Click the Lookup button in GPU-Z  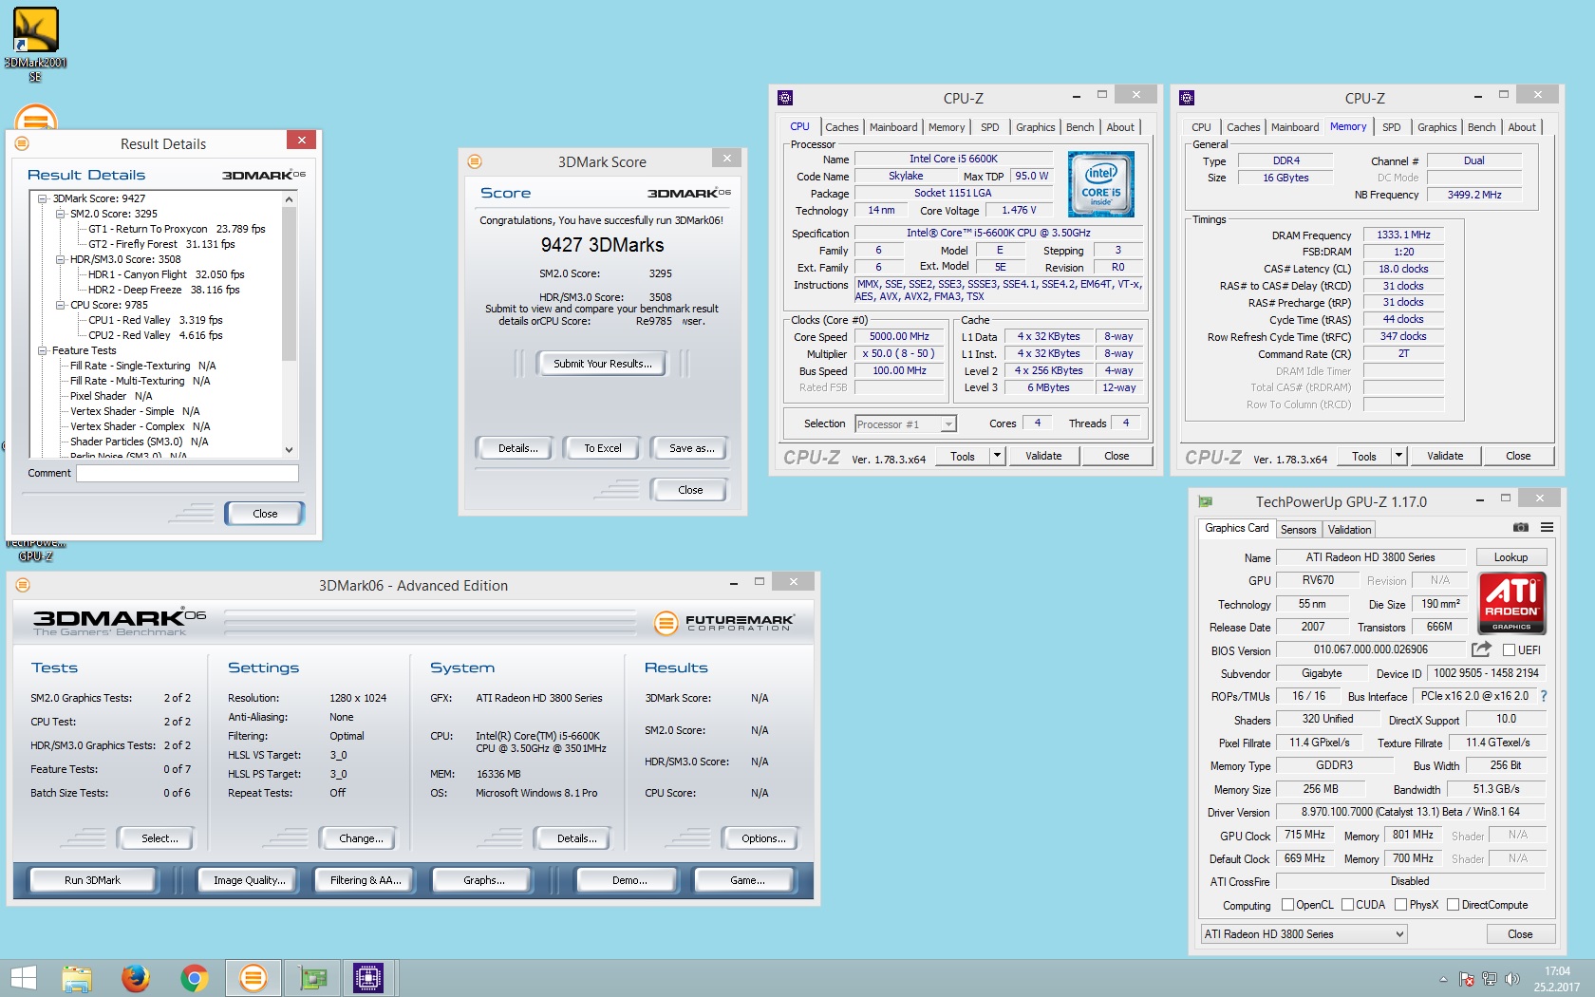(x=1511, y=557)
